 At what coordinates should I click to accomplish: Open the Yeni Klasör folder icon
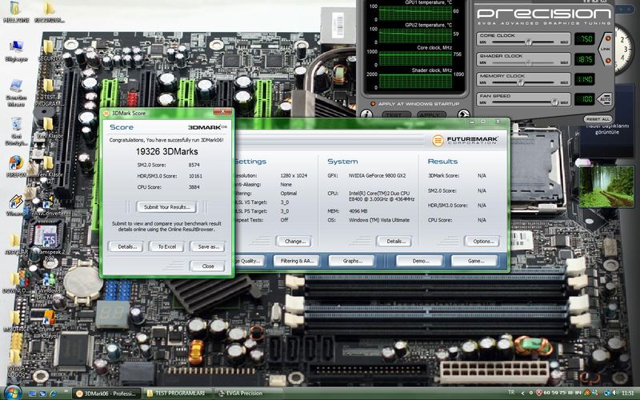coord(49,128)
